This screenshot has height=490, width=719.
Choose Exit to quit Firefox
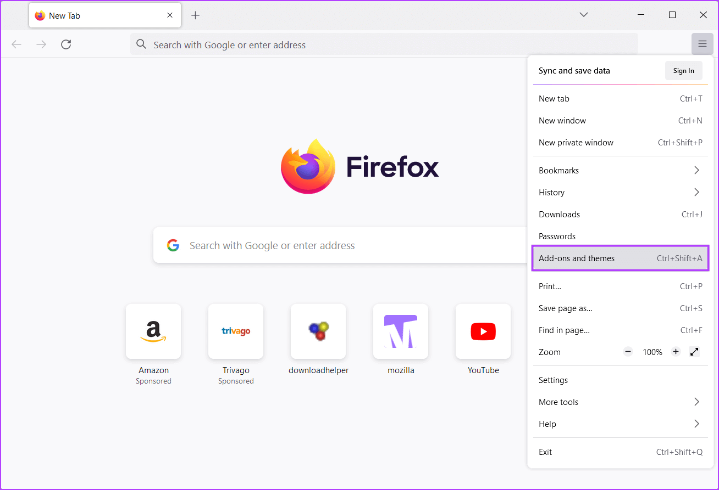pos(621,452)
